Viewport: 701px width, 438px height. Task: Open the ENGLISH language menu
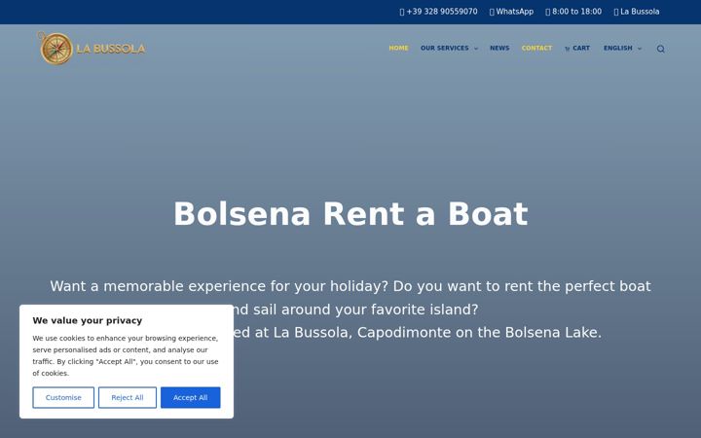click(x=618, y=49)
